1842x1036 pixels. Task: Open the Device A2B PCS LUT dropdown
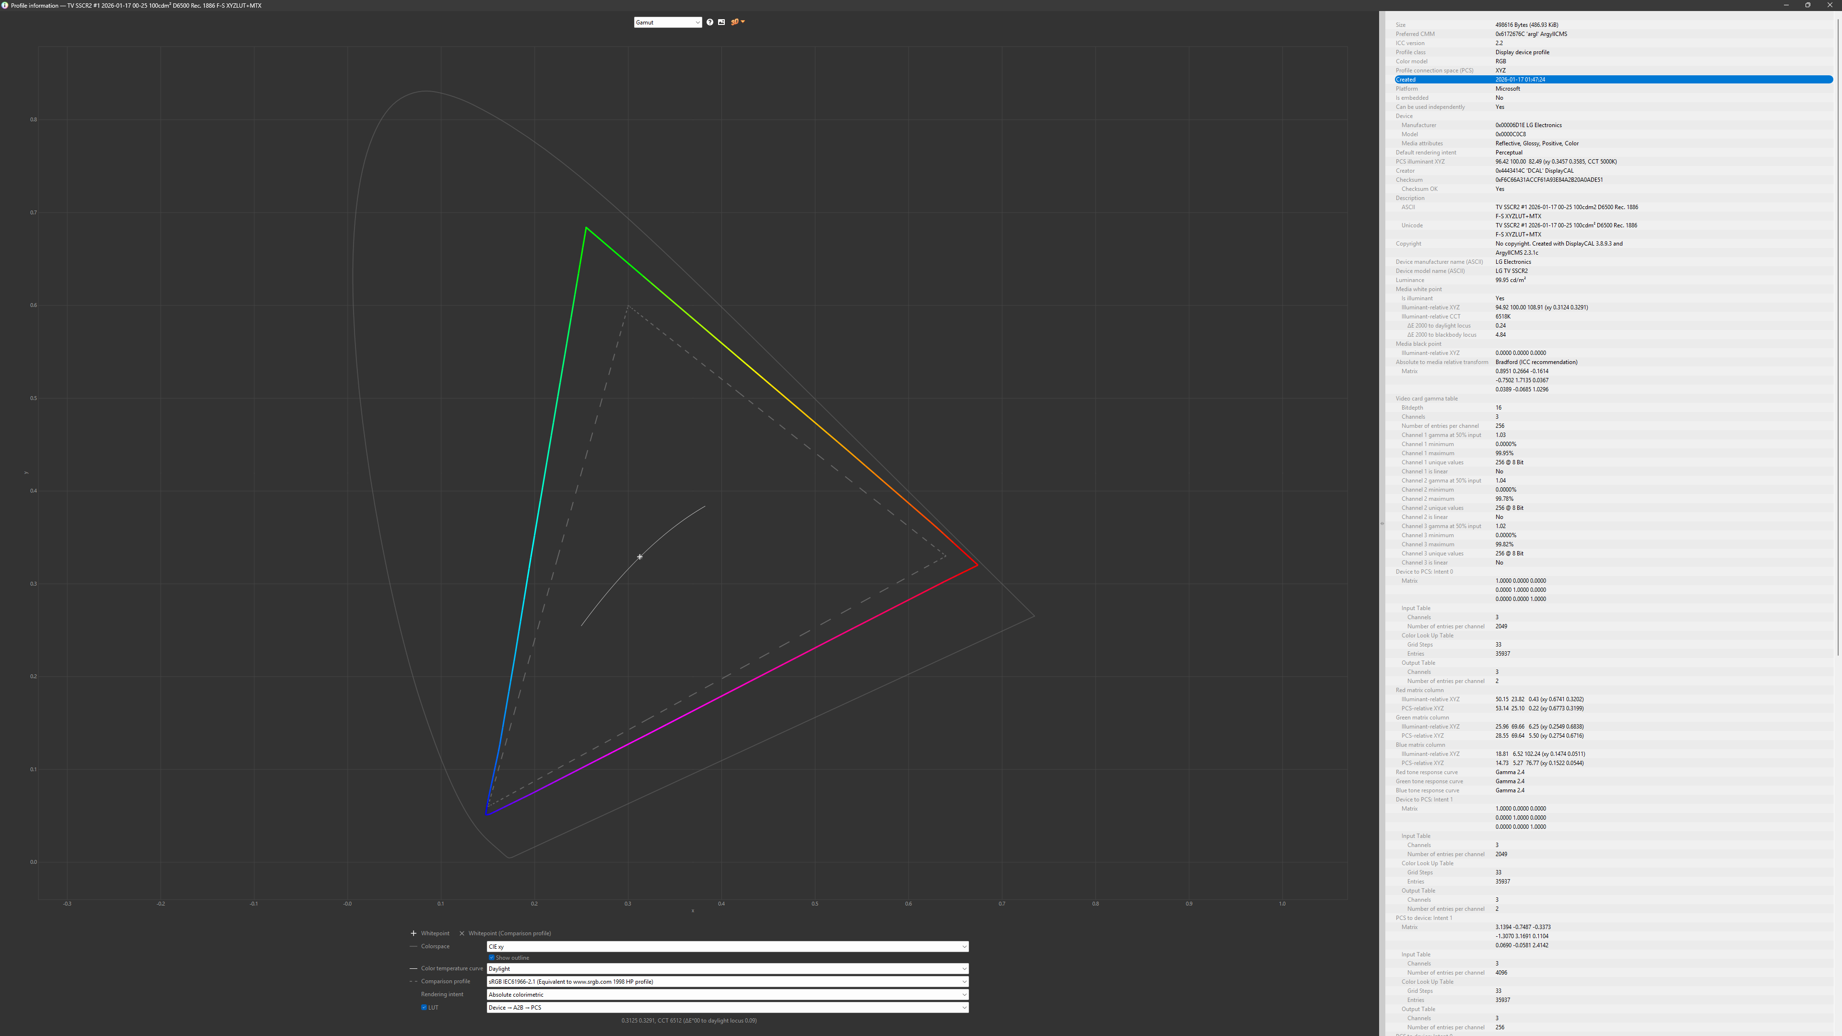(x=727, y=1007)
